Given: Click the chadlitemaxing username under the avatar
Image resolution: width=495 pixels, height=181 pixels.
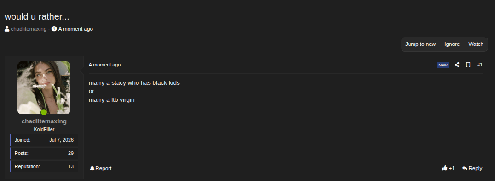Looking at the screenshot, I should tap(44, 121).
